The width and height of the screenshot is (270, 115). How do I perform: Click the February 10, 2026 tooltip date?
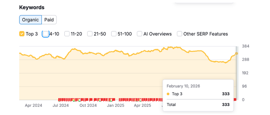[183, 86]
